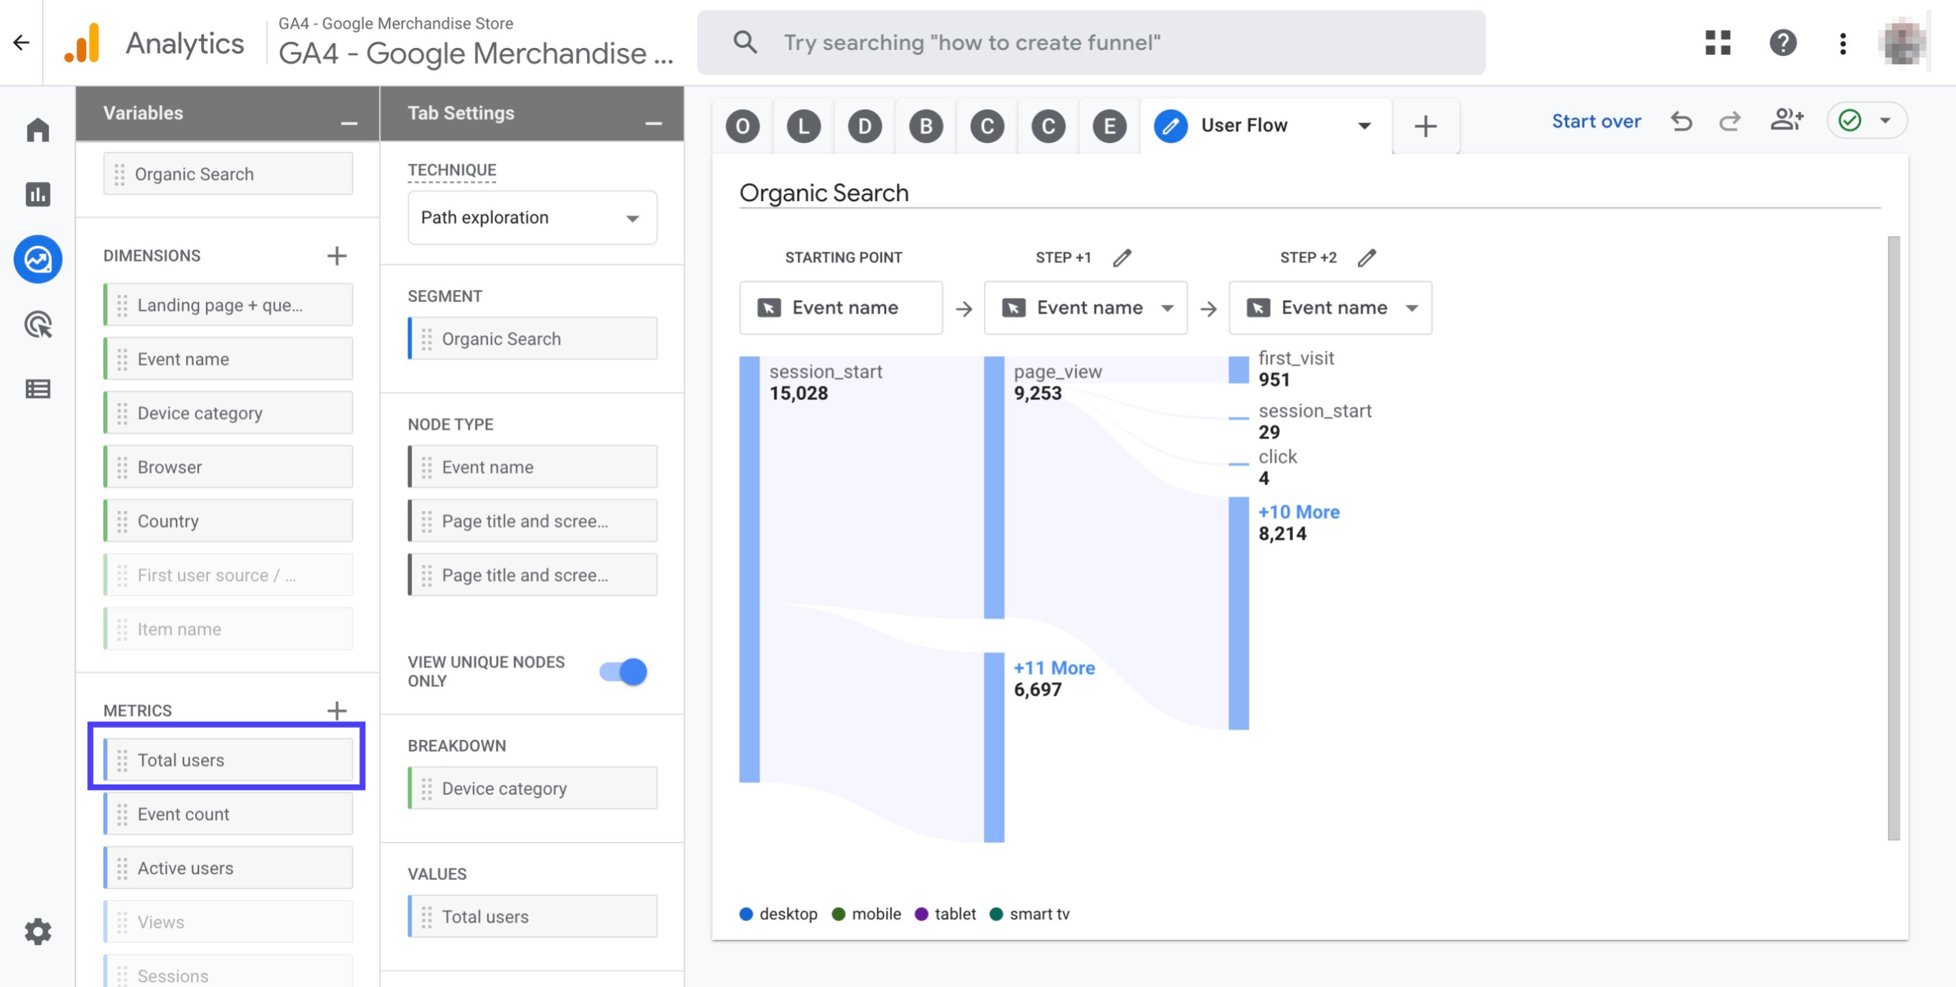
Task: Click the smart tv legend entry
Action: tap(1030, 913)
